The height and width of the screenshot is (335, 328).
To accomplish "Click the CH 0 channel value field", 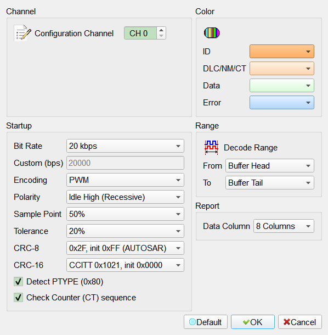I will tap(140, 33).
